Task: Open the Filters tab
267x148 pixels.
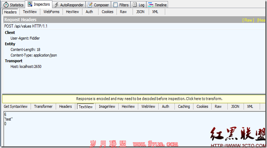Action: click(121, 5)
